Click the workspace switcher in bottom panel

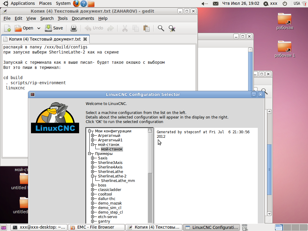tap(291, 227)
